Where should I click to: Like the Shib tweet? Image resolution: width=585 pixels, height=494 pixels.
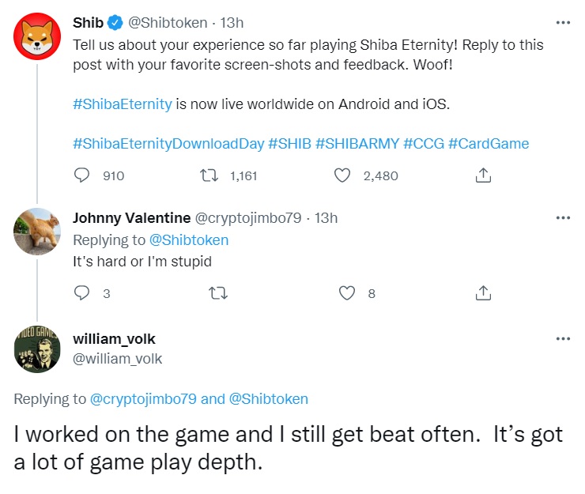click(342, 175)
